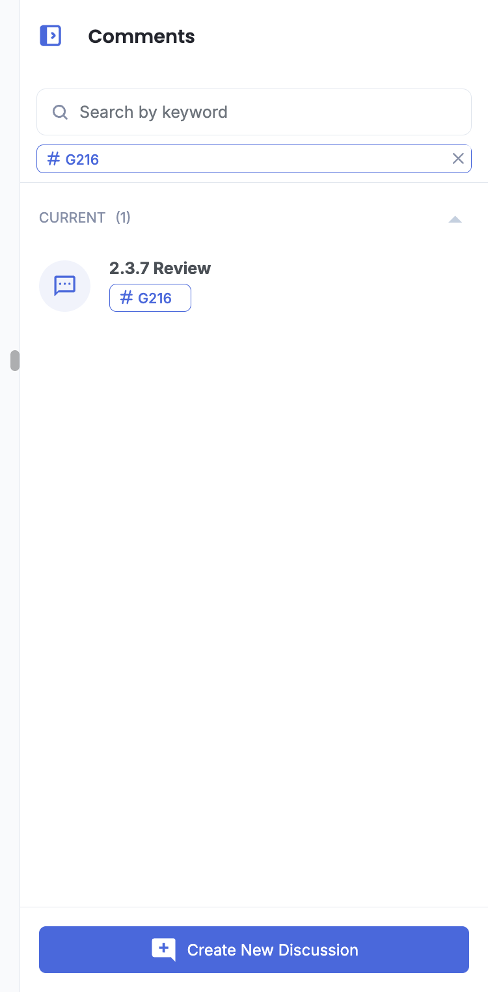The width and height of the screenshot is (488, 992).
Task: Click the plus bubble icon on Create New Discussion
Action: coord(163,950)
